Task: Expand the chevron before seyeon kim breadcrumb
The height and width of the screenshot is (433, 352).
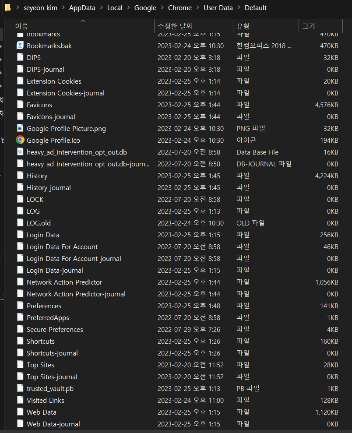Action: point(18,8)
